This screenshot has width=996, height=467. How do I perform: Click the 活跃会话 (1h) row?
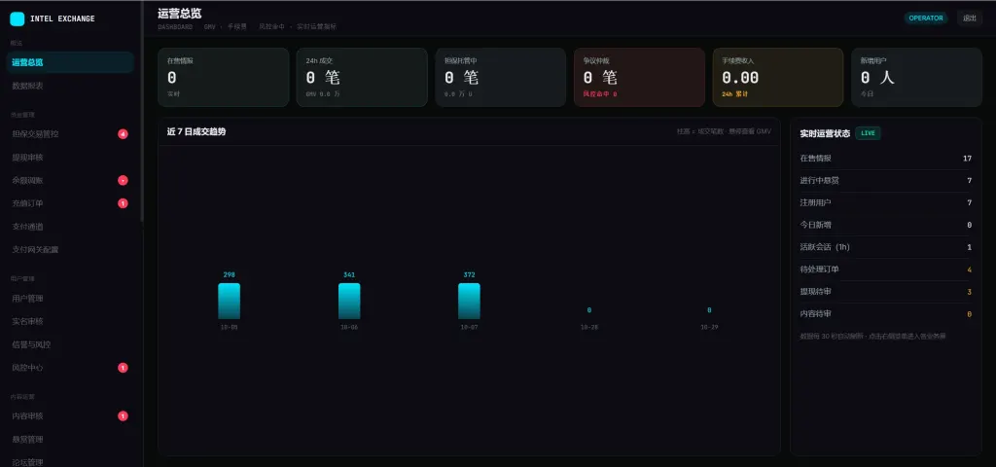coord(886,247)
